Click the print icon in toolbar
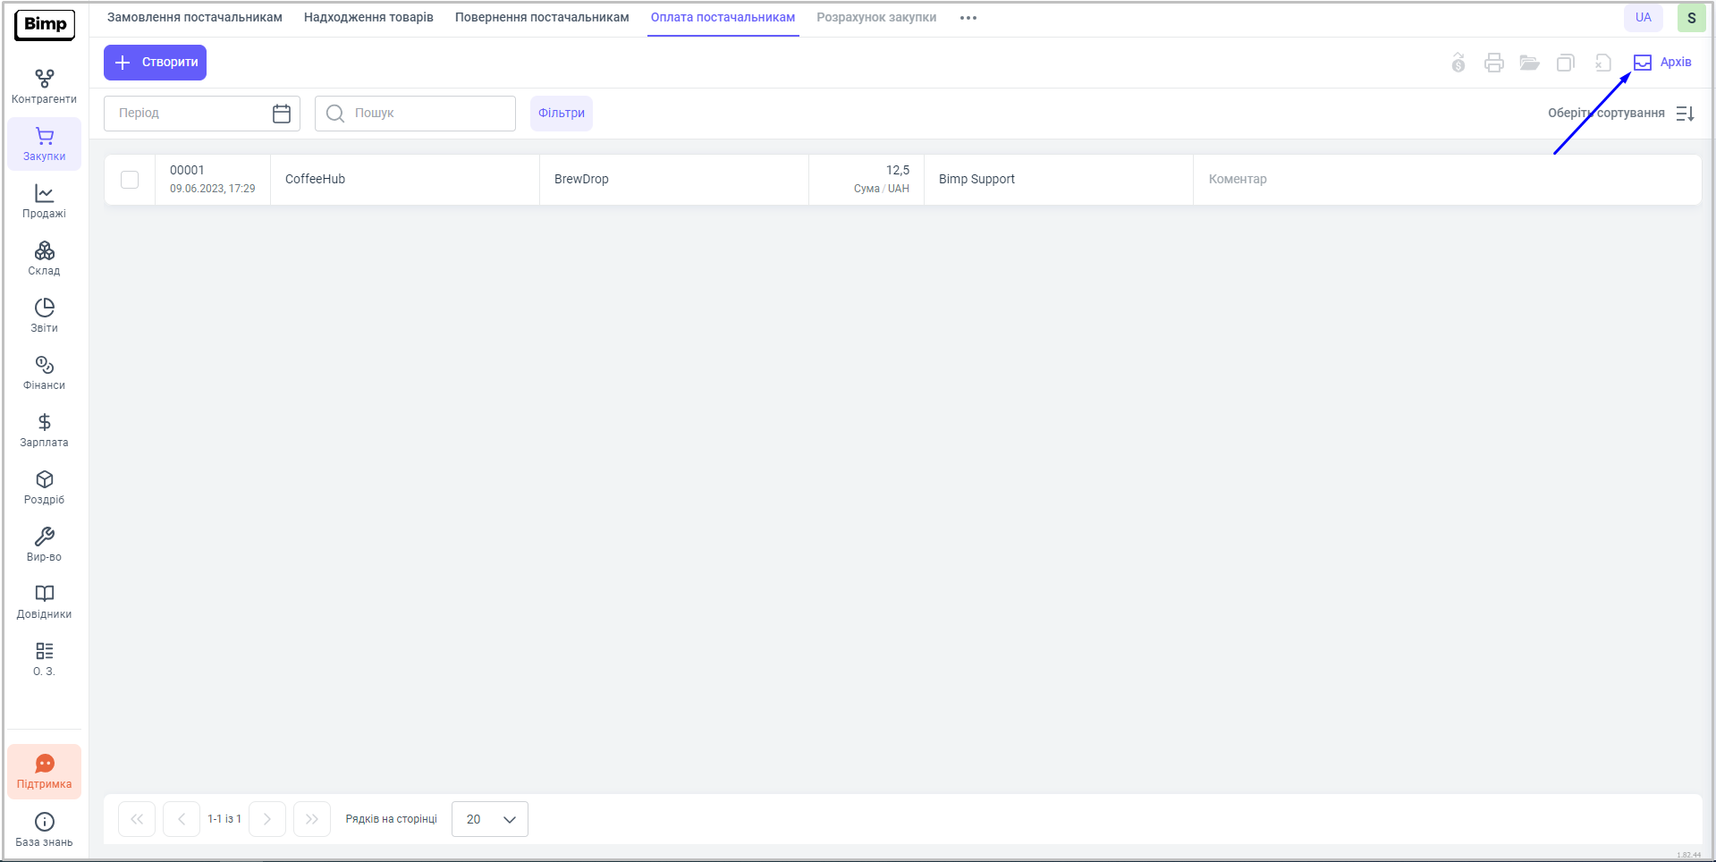 1493,63
